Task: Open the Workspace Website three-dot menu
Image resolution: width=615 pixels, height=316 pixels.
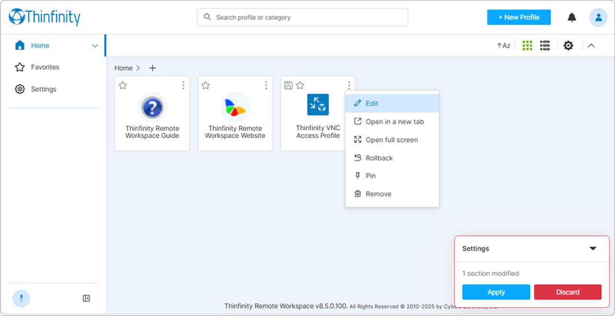Action: pos(266,85)
